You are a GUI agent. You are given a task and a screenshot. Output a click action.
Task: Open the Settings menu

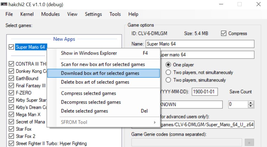tap(93, 14)
